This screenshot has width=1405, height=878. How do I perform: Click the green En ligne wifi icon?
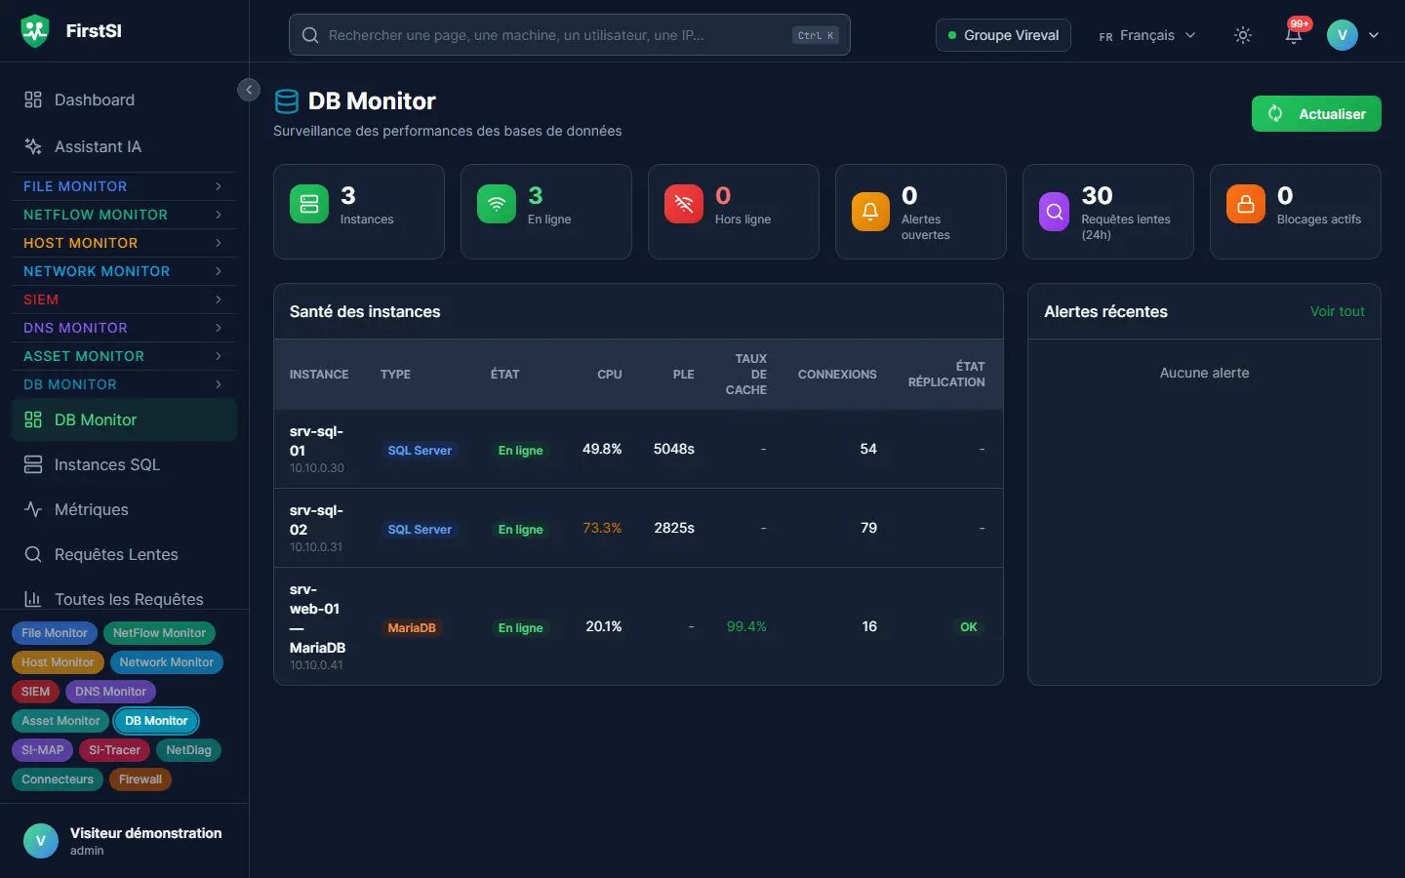(497, 204)
